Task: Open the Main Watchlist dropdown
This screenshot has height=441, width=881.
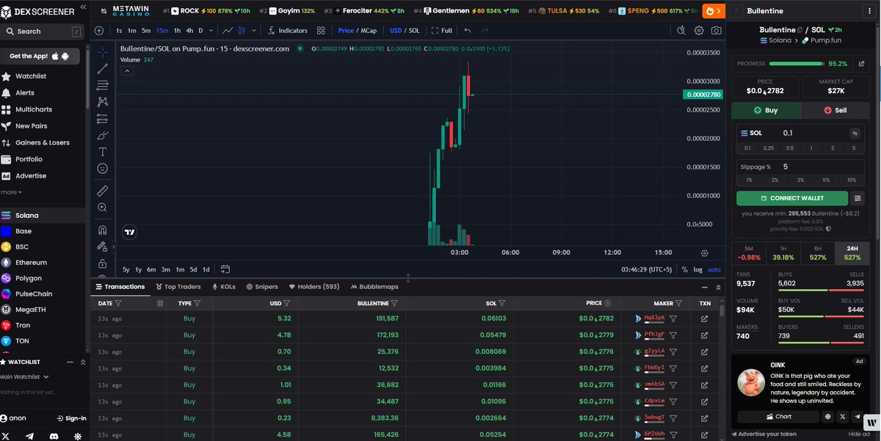Action: [25, 376]
